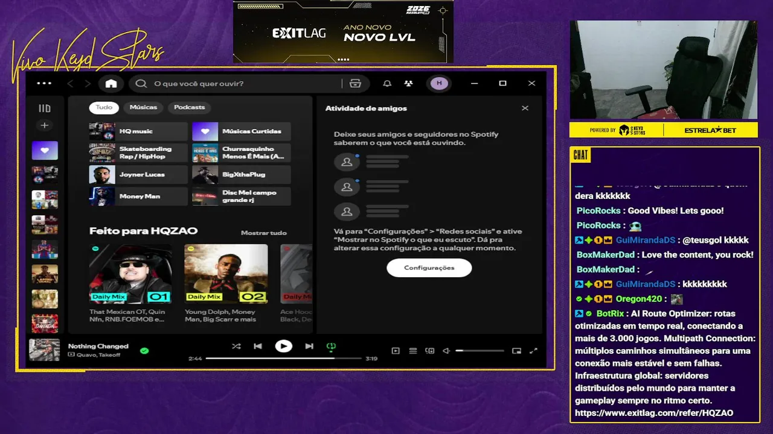The width and height of the screenshot is (773, 434).
Task: Click the search magnifier icon
Action: click(141, 84)
